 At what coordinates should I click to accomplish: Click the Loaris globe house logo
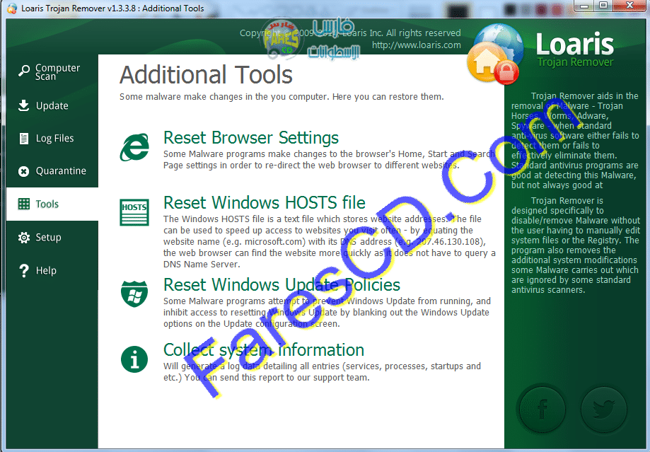pyautogui.click(x=495, y=54)
